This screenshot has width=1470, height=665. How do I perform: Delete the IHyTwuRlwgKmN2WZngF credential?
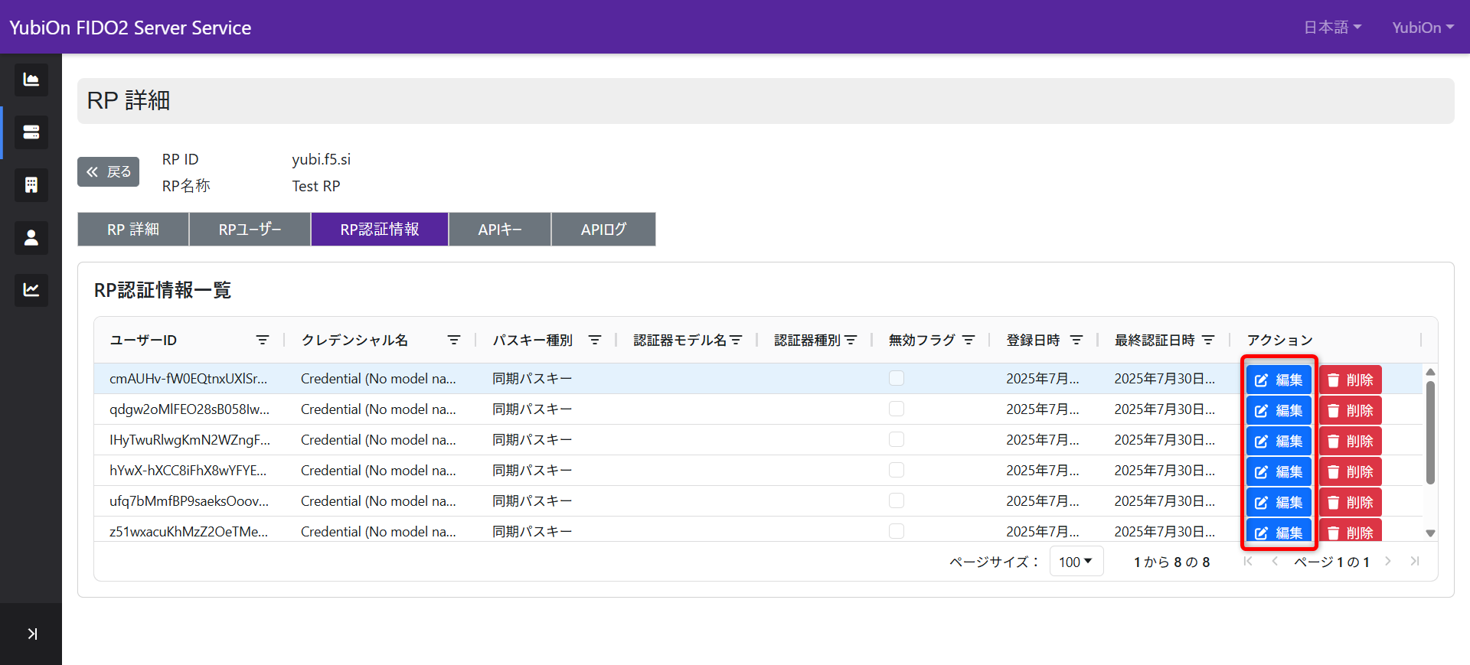[1350, 441]
